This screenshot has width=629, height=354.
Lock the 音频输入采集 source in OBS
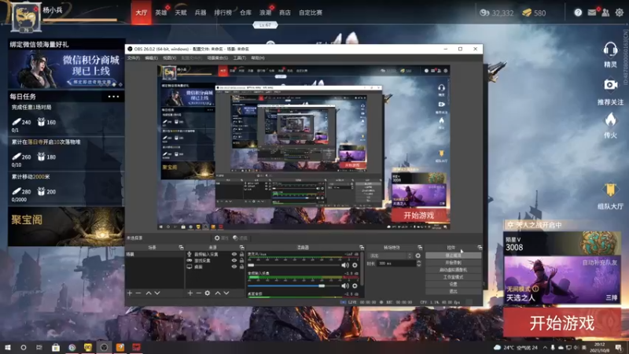tap(241, 254)
